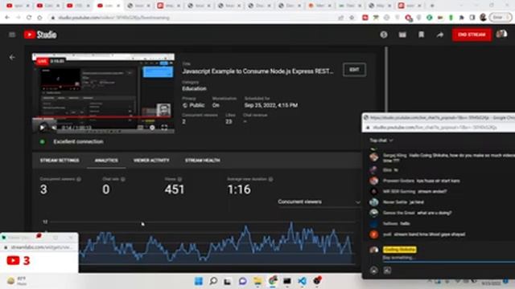Viewport: 515px width, 289px height.
Task: Click the bookmark icon in the Studio header
Action: click(421, 35)
